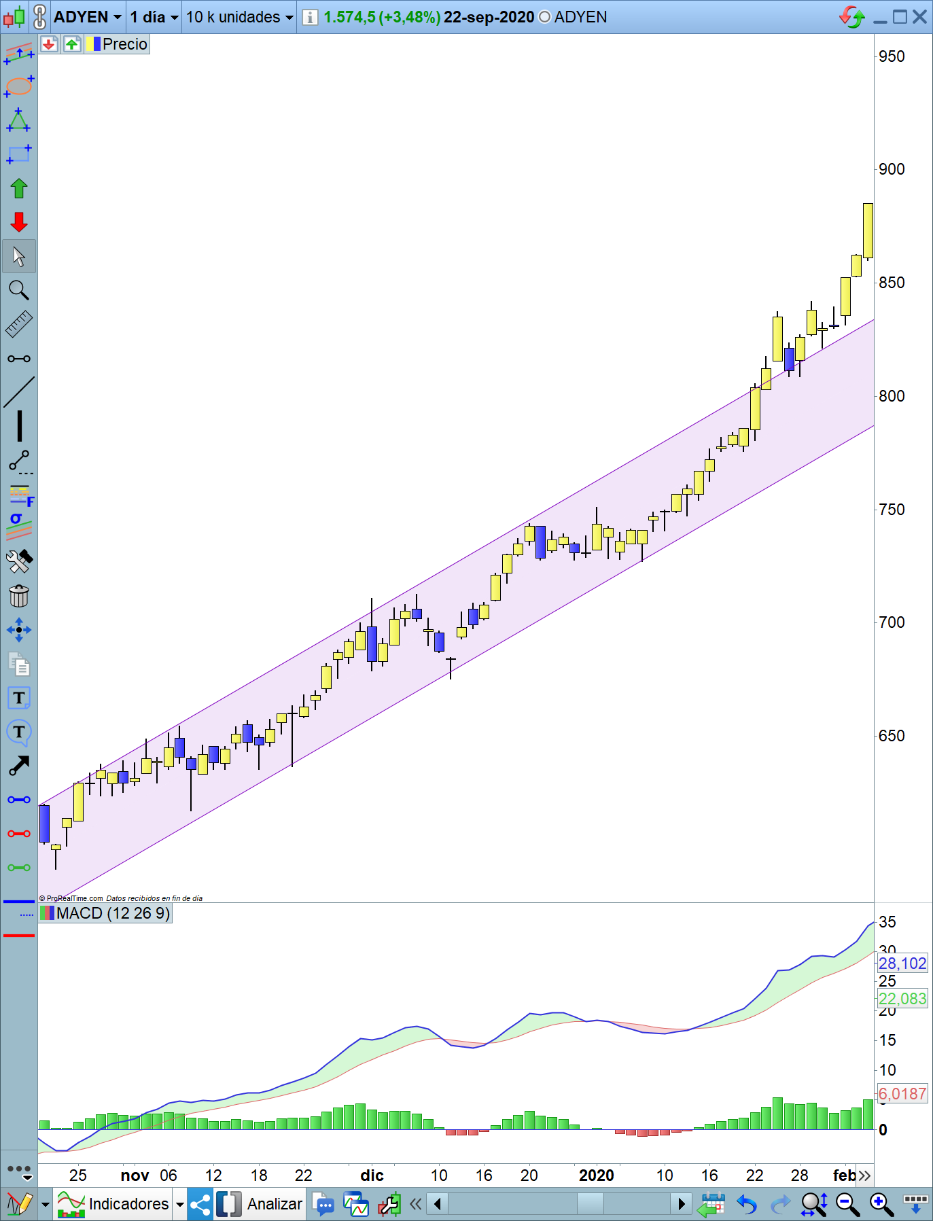Expand more tools via three dots
933x1221 pixels.
click(x=19, y=1171)
